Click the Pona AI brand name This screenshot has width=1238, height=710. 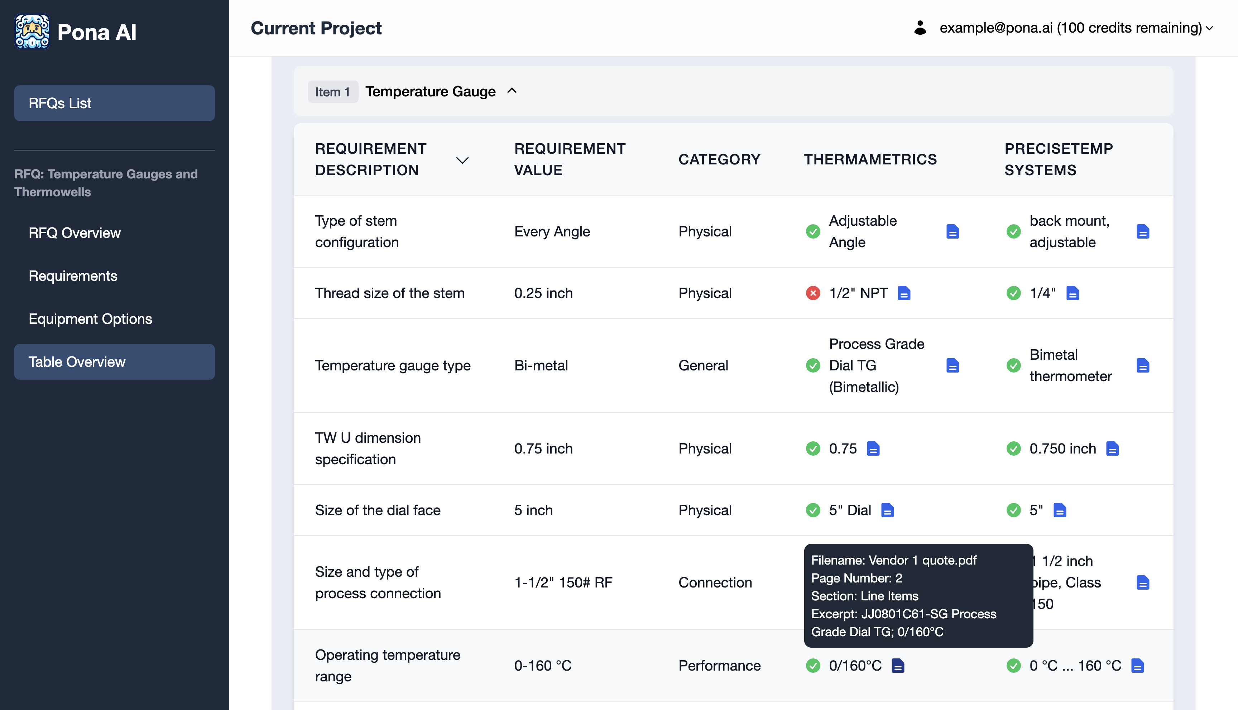pyautogui.click(x=97, y=32)
